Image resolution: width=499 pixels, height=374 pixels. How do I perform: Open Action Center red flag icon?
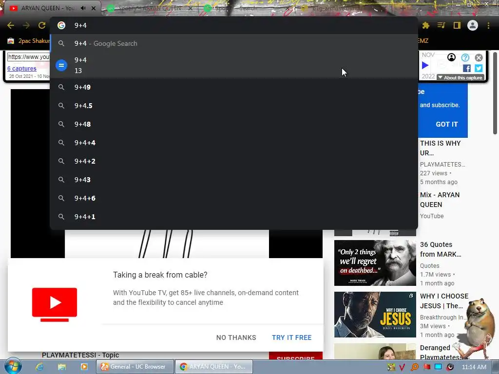pos(426,367)
